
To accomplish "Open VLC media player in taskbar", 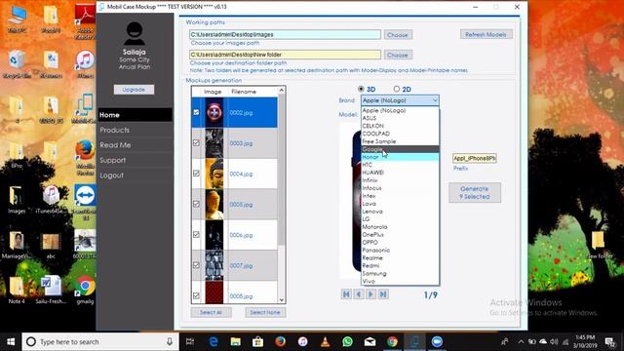I will point(325,341).
